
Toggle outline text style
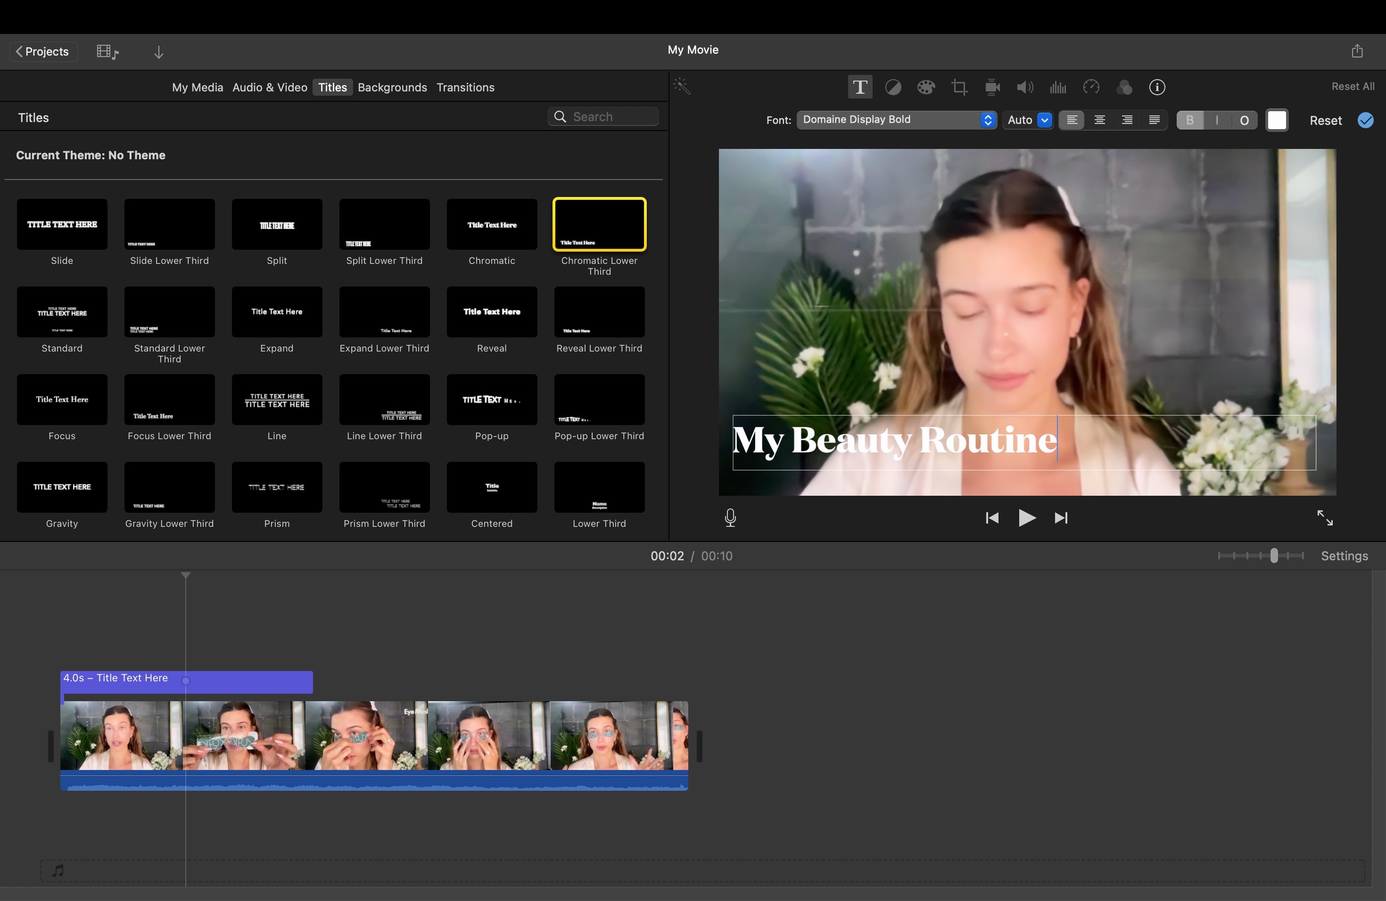tap(1244, 120)
